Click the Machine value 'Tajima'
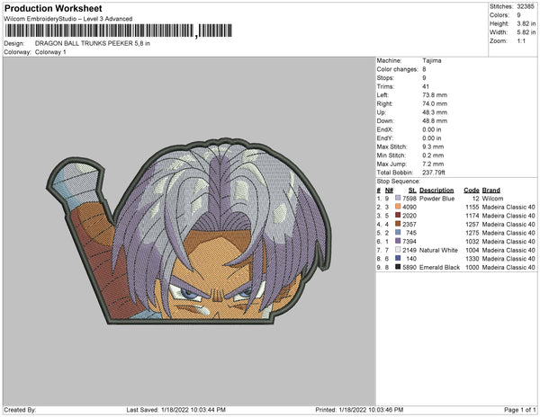This screenshot has height=417, width=540. 431,60
